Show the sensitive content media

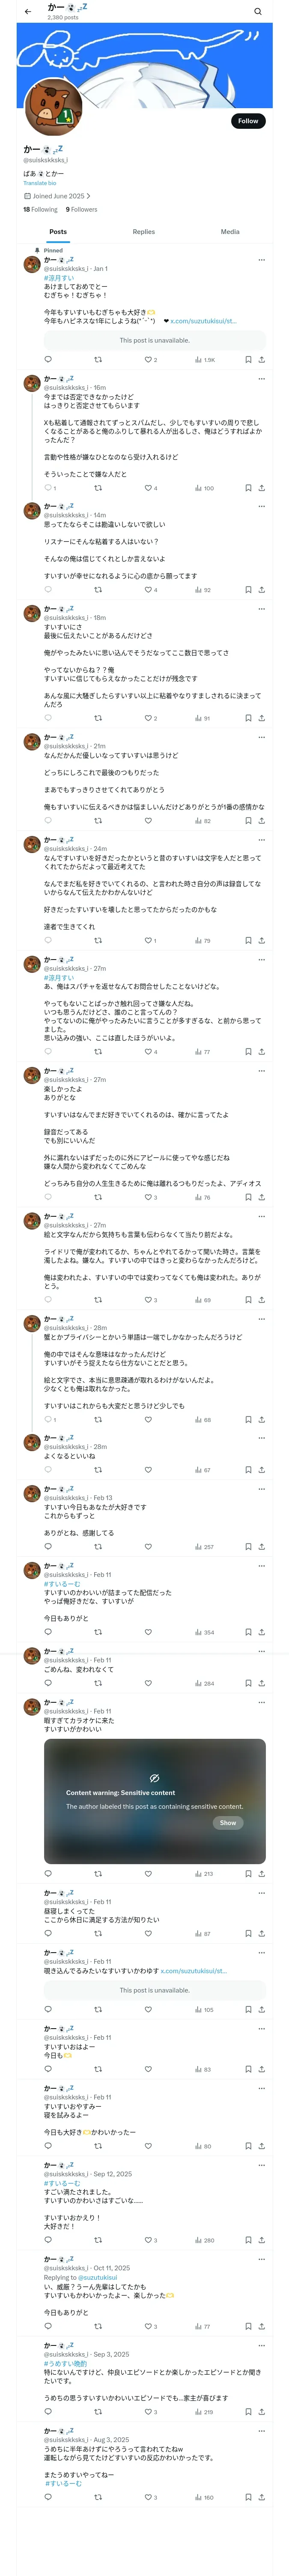tap(227, 1823)
